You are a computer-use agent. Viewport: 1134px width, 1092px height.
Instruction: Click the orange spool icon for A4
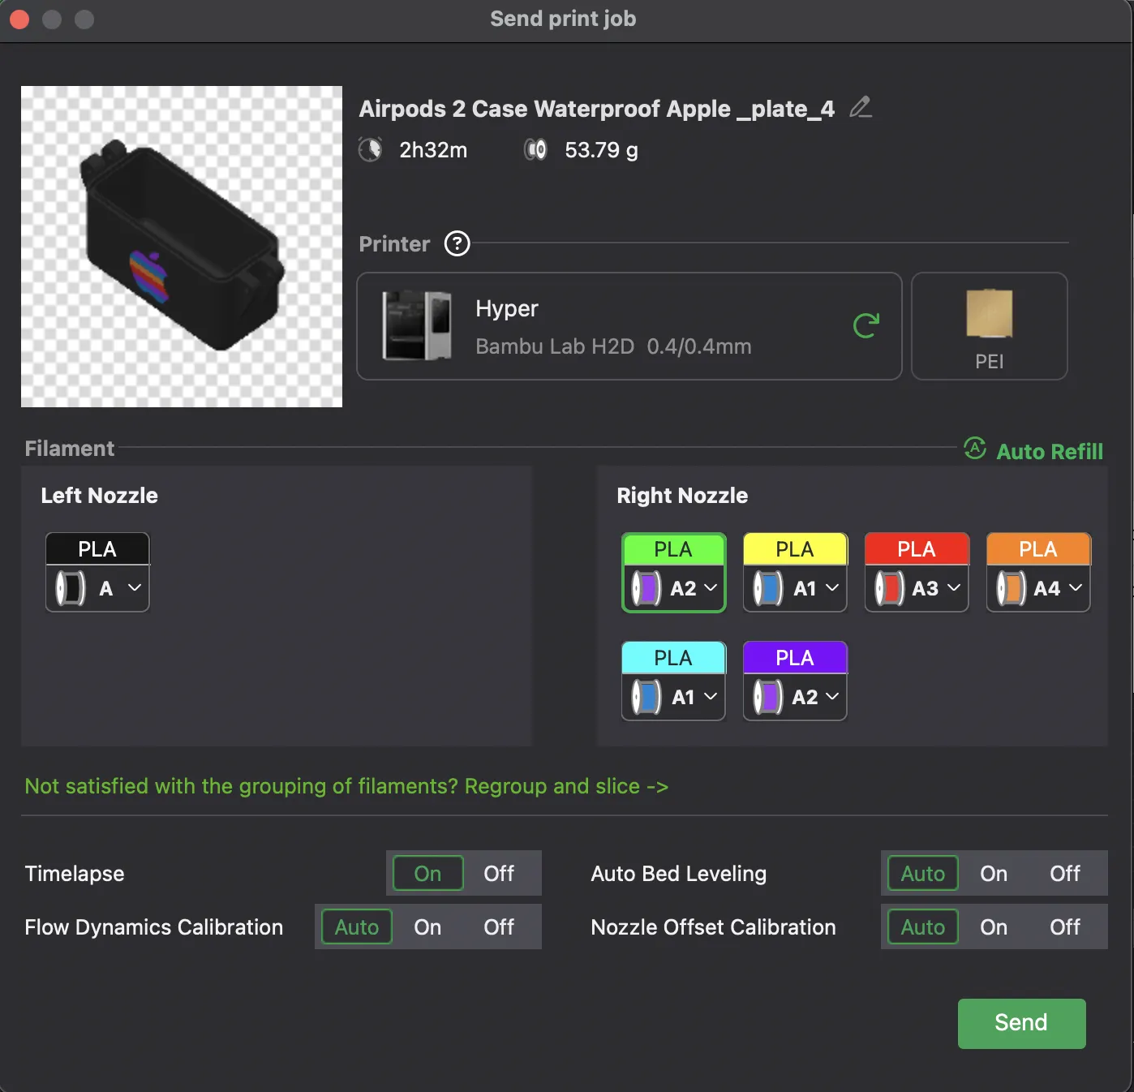(x=1012, y=588)
